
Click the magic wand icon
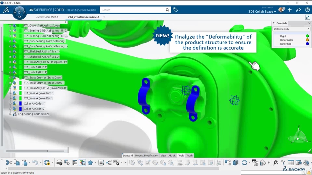(x=283, y=163)
